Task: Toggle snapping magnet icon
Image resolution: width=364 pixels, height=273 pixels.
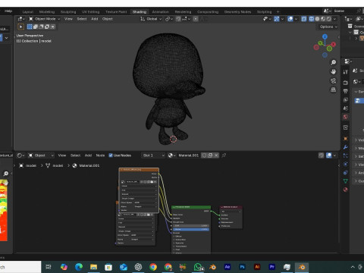Action: [x=178, y=19]
